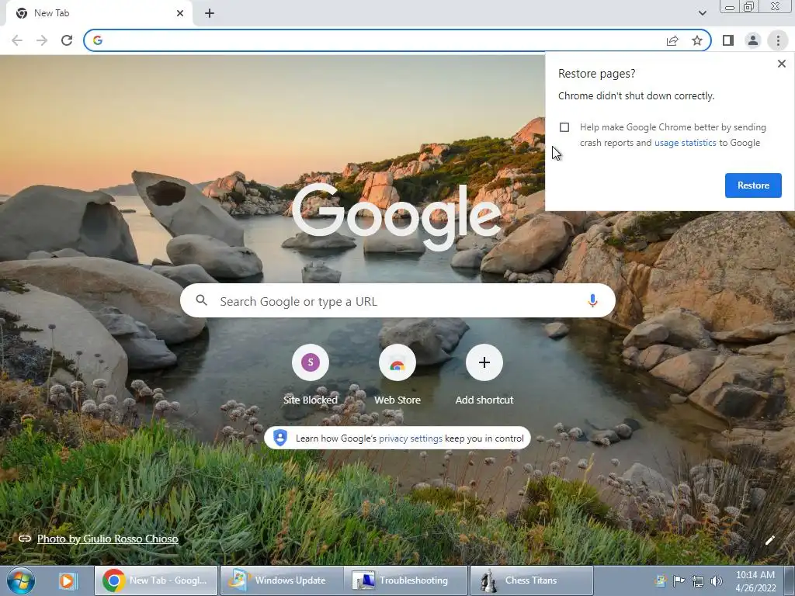Image resolution: width=795 pixels, height=596 pixels.
Task: Open Photo by Giulio Rosso Chioso link
Action: tap(107, 539)
